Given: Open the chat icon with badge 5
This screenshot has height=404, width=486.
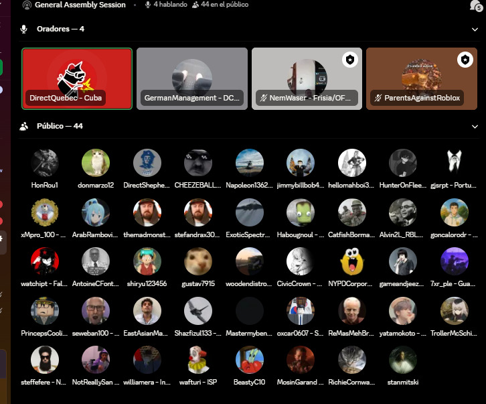Looking at the screenshot, I should point(475,5).
